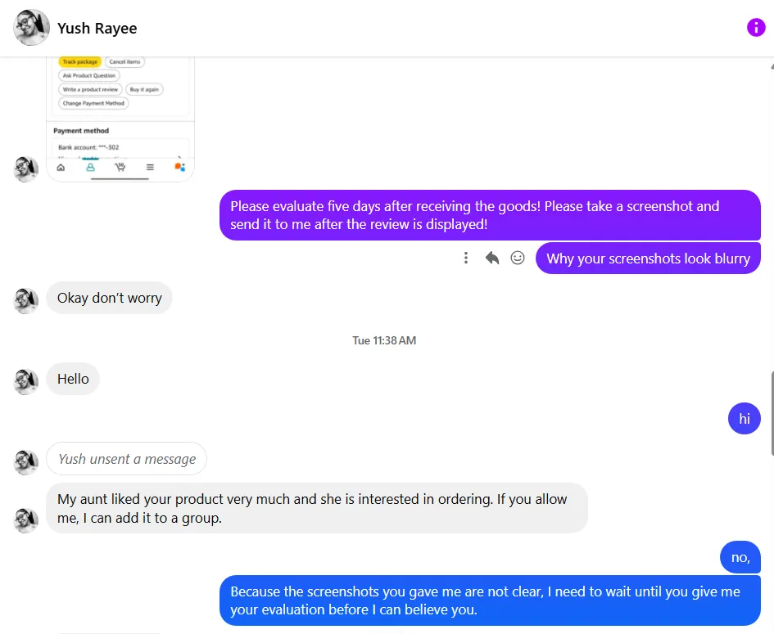Click Yush Rayee's header profile picture
Viewport: 774px width, 634px height.
(x=30, y=28)
